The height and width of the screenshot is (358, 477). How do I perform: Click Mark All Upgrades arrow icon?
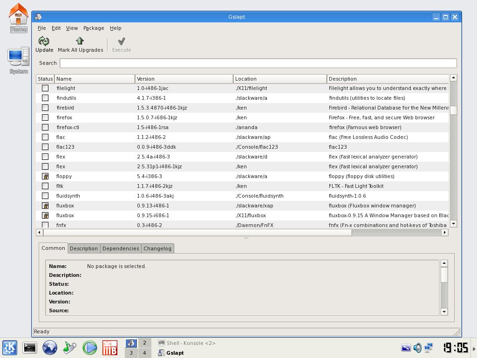[80, 41]
